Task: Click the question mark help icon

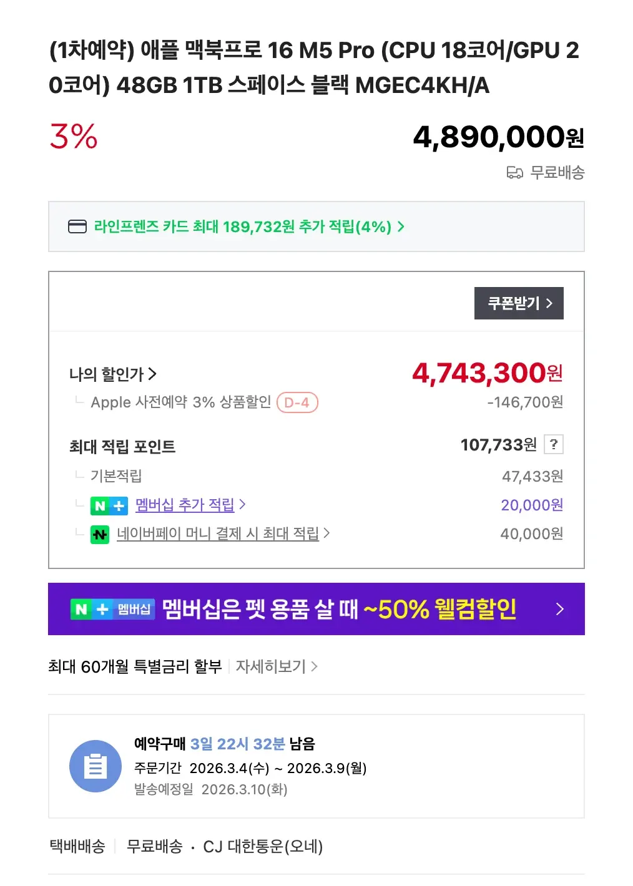Action: [554, 444]
